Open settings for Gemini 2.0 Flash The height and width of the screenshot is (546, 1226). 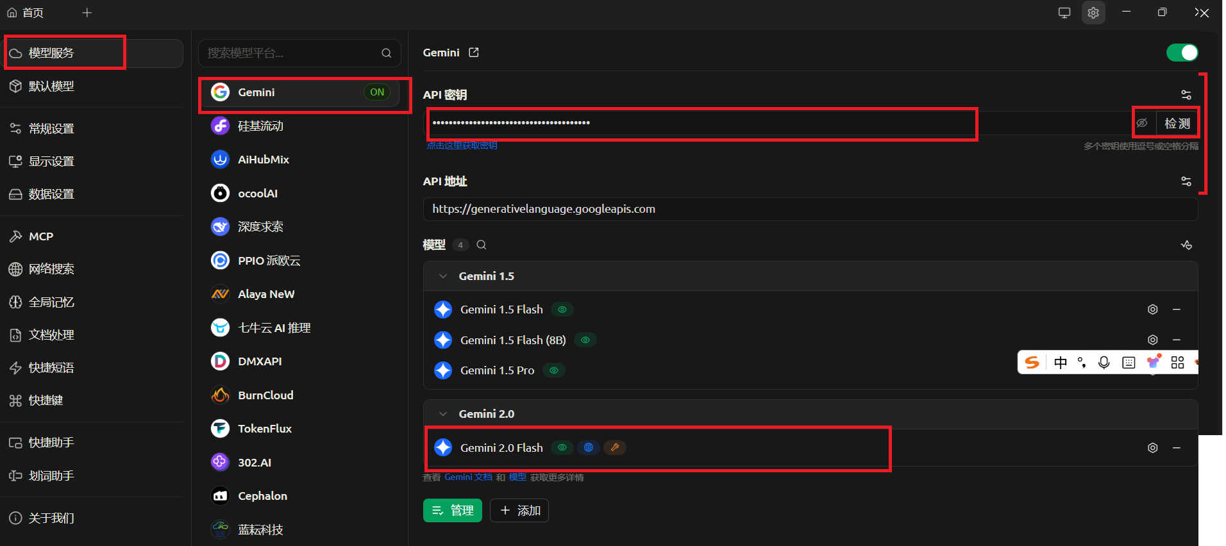click(x=1152, y=448)
